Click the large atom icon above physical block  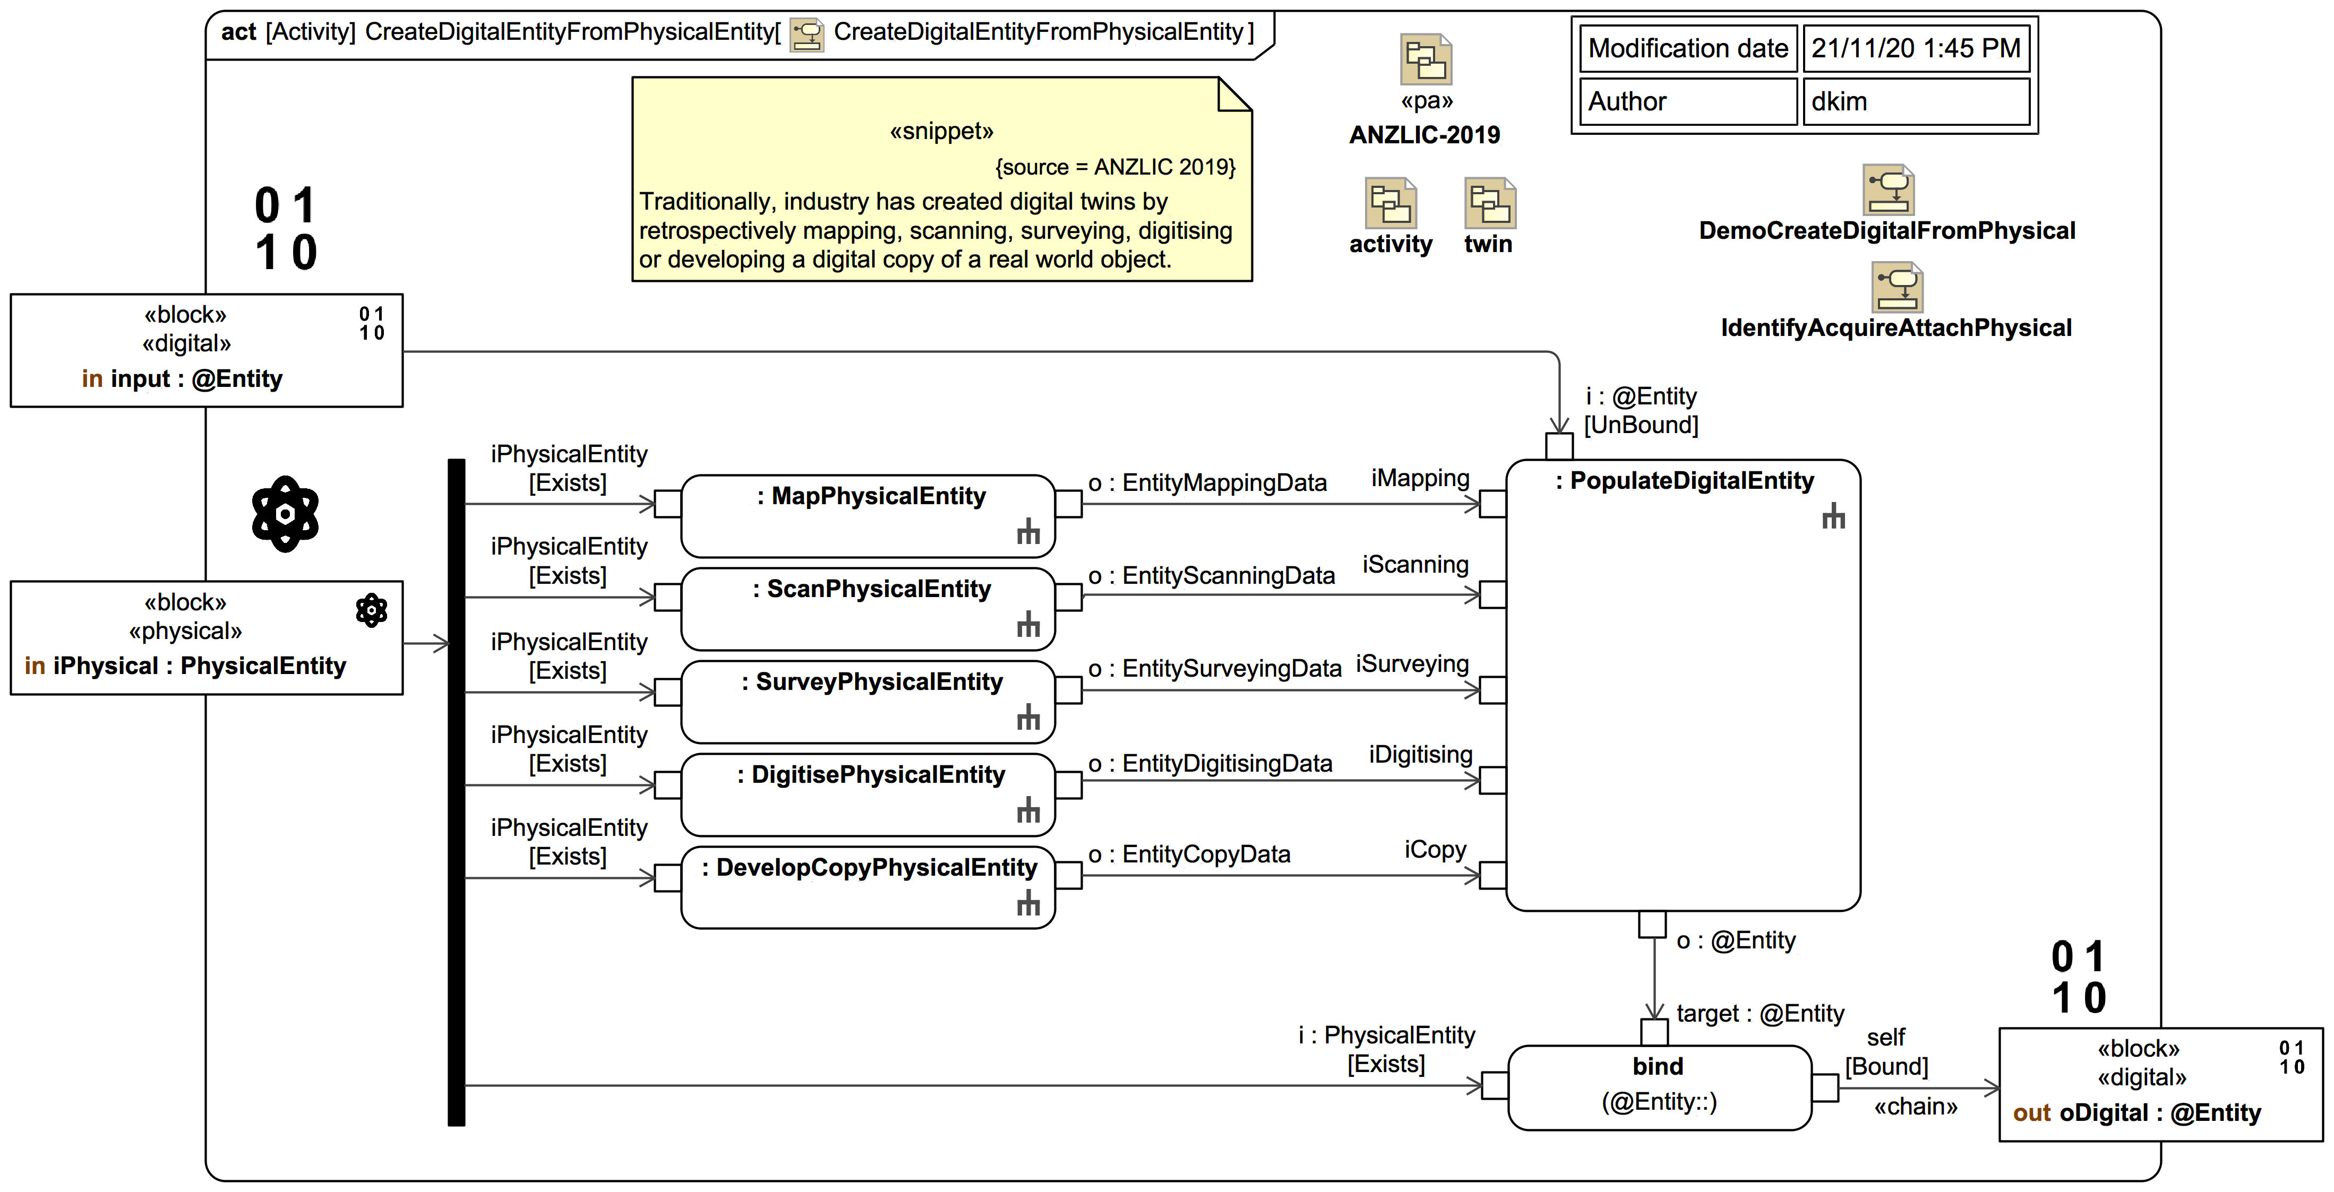pos(286,514)
